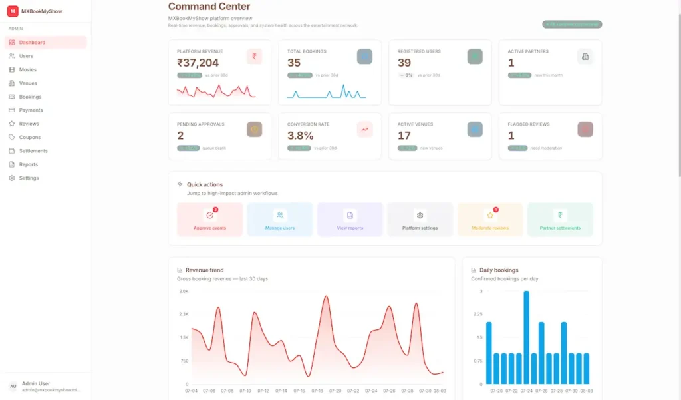The width and height of the screenshot is (681, 400).
Task: Open the Manage users quick action
Action: pyautogui.click(x=280, y=220)
